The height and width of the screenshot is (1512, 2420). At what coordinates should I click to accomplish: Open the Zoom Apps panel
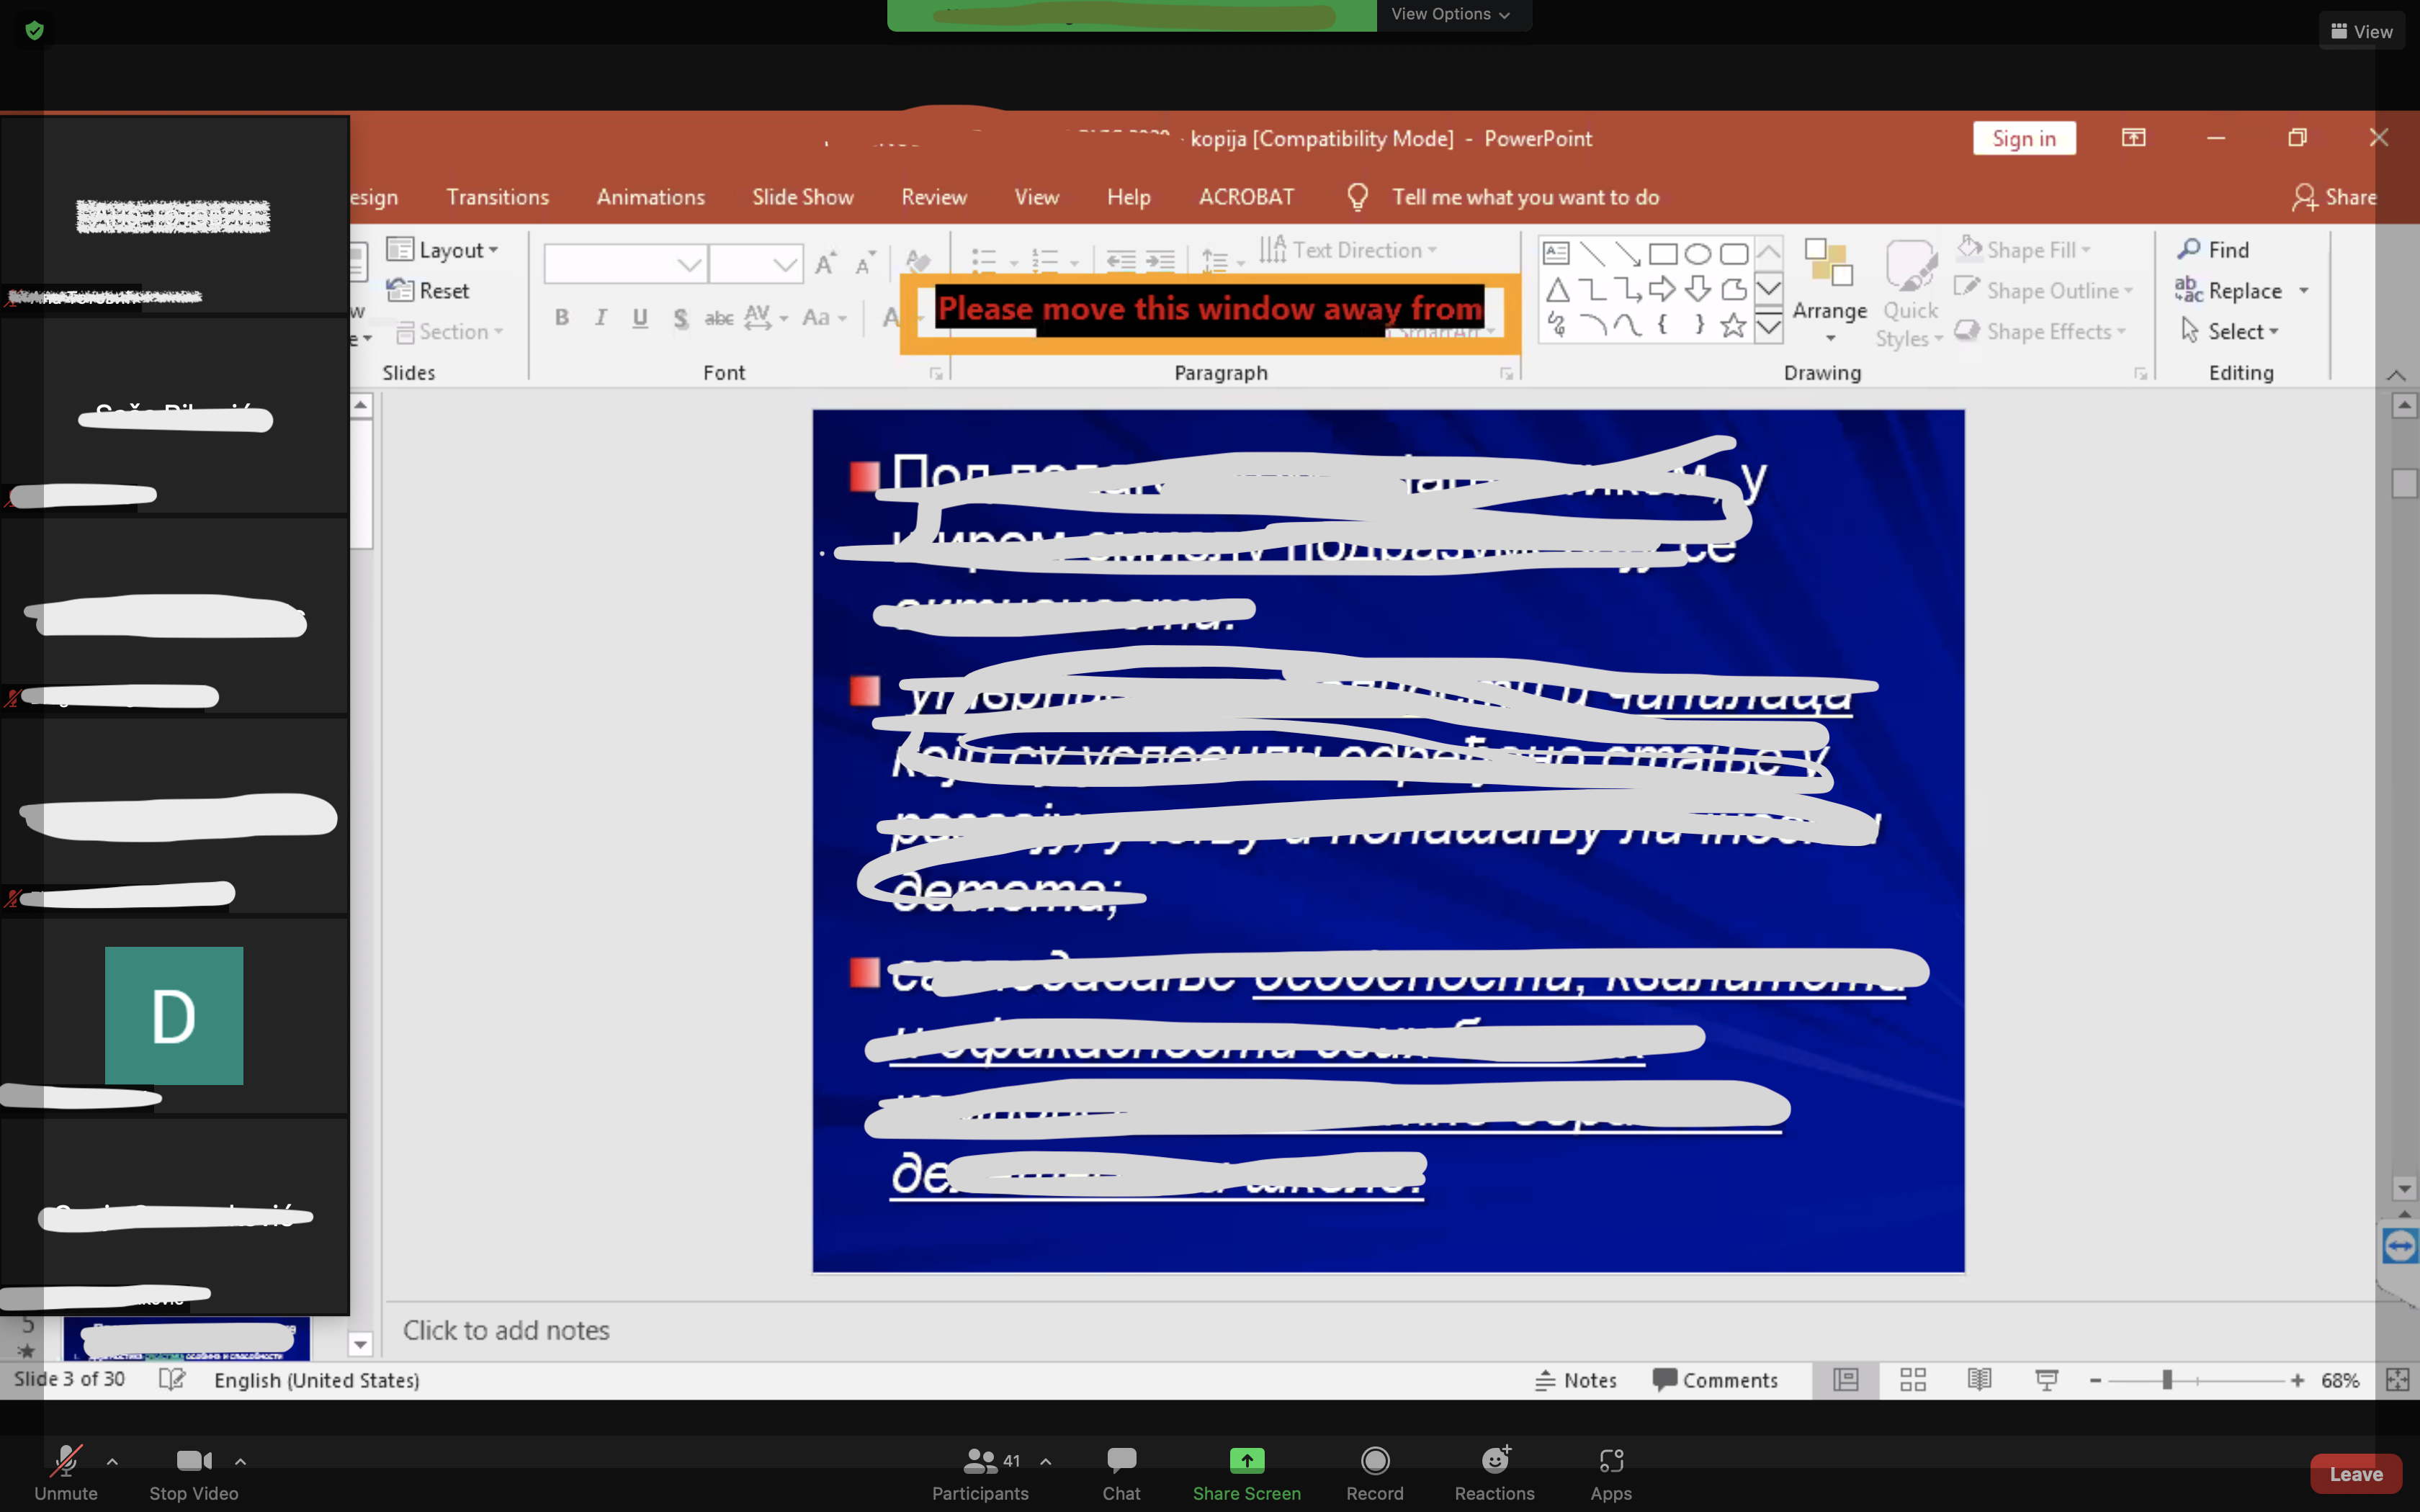1611,1472
